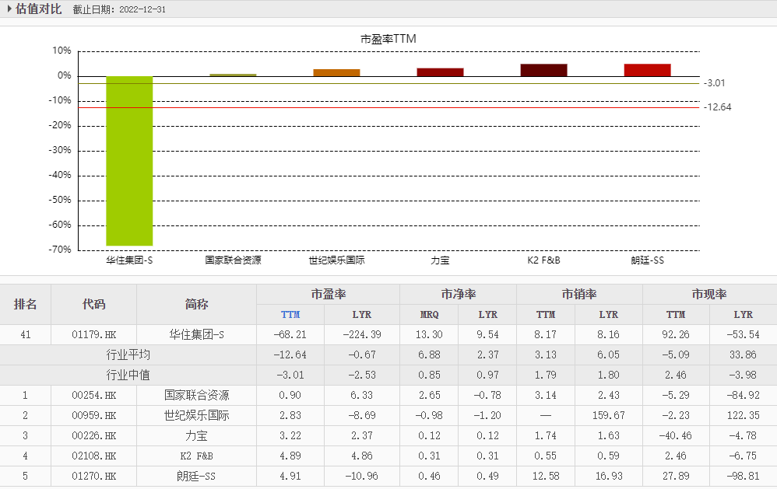777x489 pixels.
Task: Open stock code 01179.HK
Action: (x=93, y=335)
